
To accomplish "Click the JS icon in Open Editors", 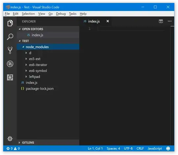I will pos(28,35).
